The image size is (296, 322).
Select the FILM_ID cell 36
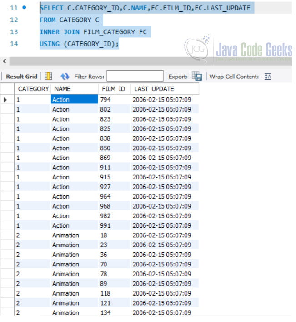pos(114,255)
